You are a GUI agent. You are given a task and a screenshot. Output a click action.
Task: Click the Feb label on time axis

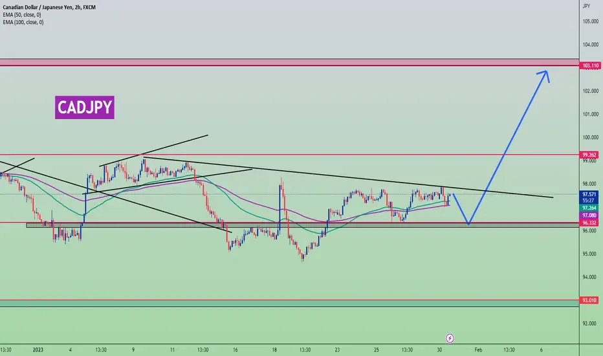tap(478, 350)
